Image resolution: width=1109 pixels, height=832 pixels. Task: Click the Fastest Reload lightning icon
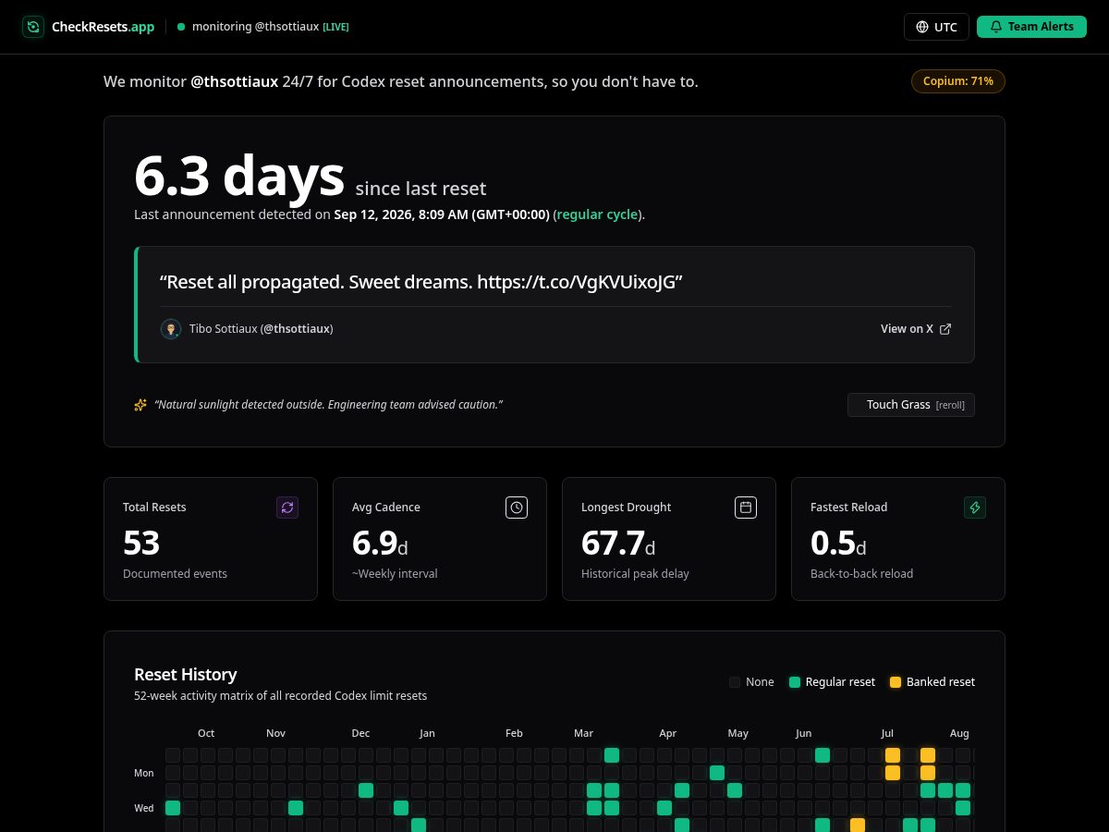pyautogui.click(x=975, y=508)
